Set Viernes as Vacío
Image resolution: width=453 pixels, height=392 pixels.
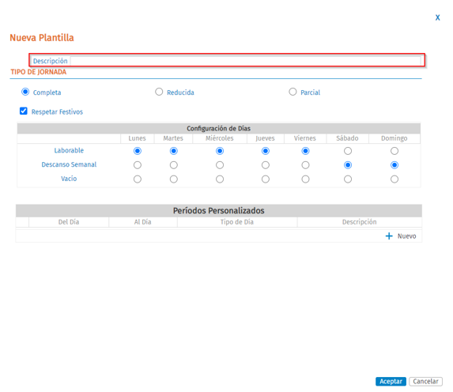(305, 179)
